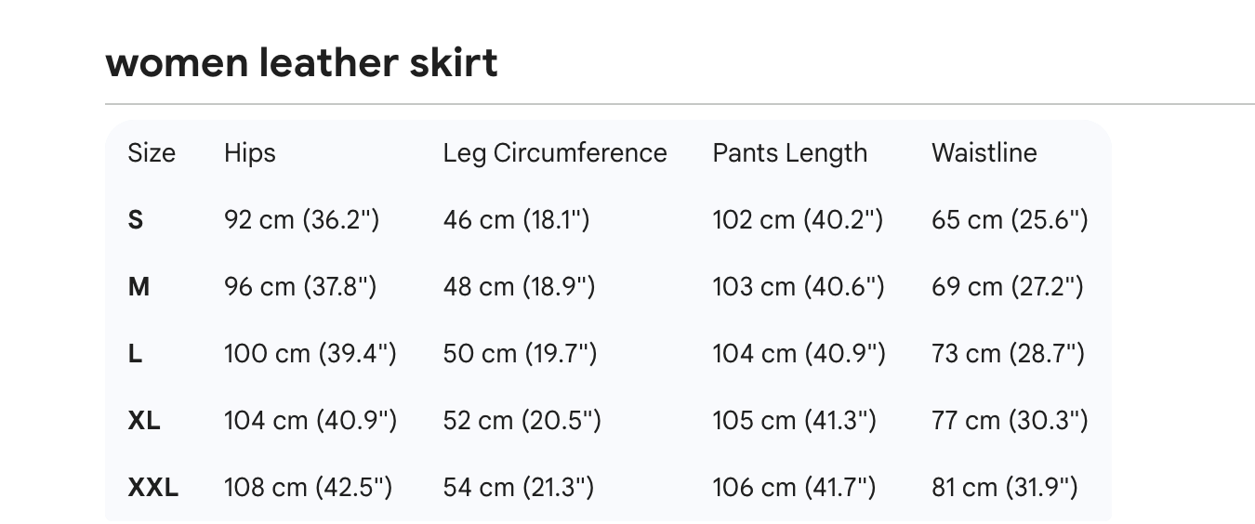Click the 108 cm (42.5") hips cell
Image resolution: width=1255 pixels, height=524 pixels.
point(308,487)
